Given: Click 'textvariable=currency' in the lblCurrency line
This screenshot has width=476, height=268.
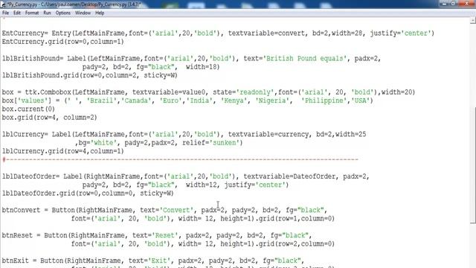Looking at the screenshot, I should (x=268, y=134).
